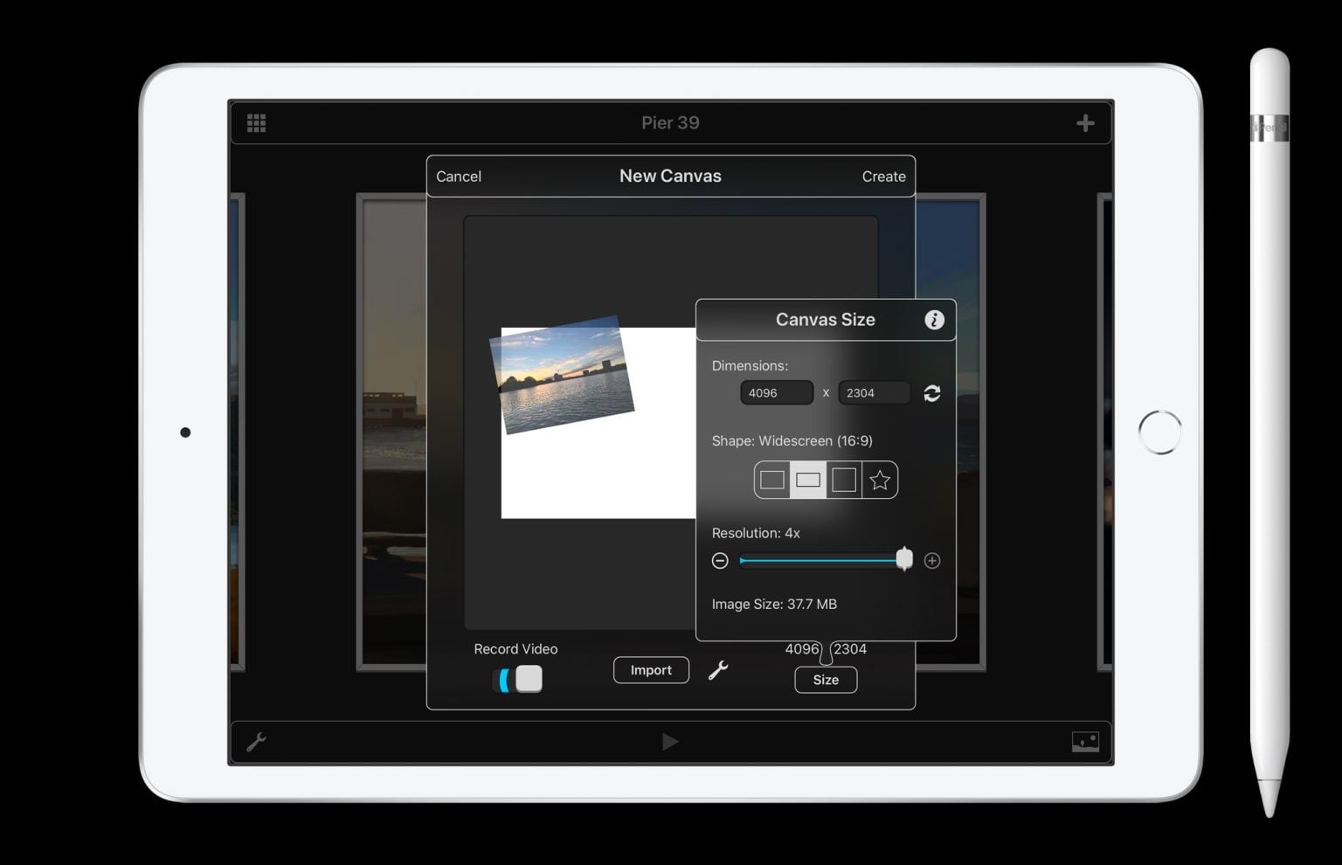
Task: Select the standard rectangle canvas shape
Action: (772, 480)
